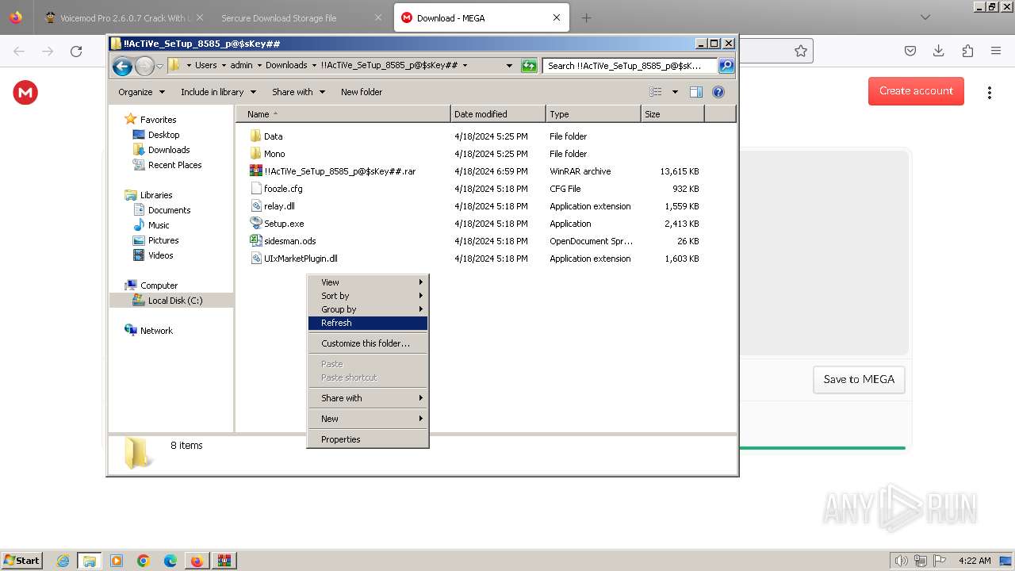Open MEGA three-dot options menu
The image size is (1015, 571).
[989, 93]
